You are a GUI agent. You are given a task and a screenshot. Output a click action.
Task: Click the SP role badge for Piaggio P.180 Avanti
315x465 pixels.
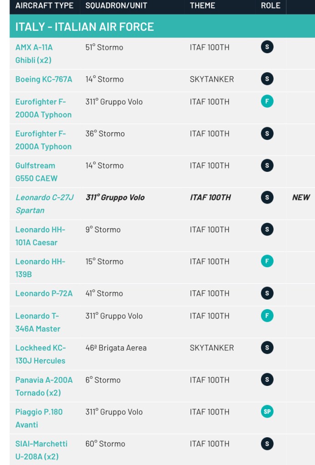[267, 412]
